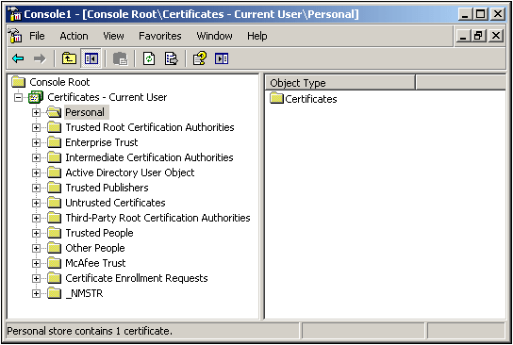The height and width of the screenshot is (345, 513).
Task: Maximize the Console1 main window
Action: (481, 14)
